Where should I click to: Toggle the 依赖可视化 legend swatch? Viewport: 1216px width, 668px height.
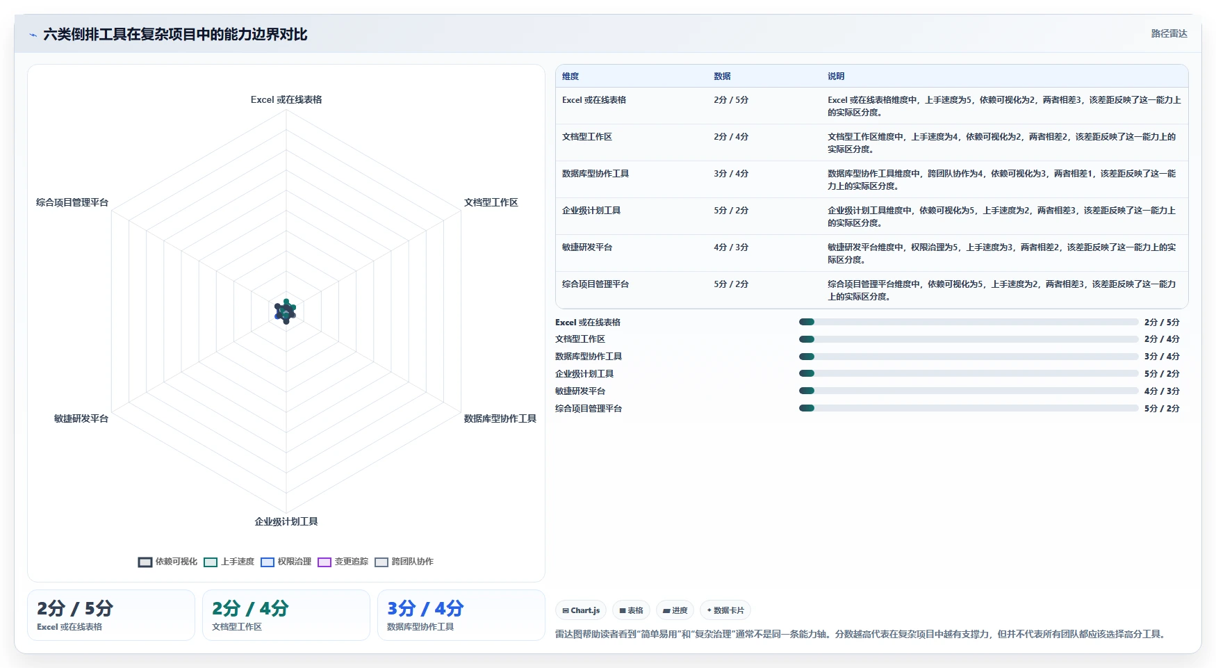click(145, 562)
